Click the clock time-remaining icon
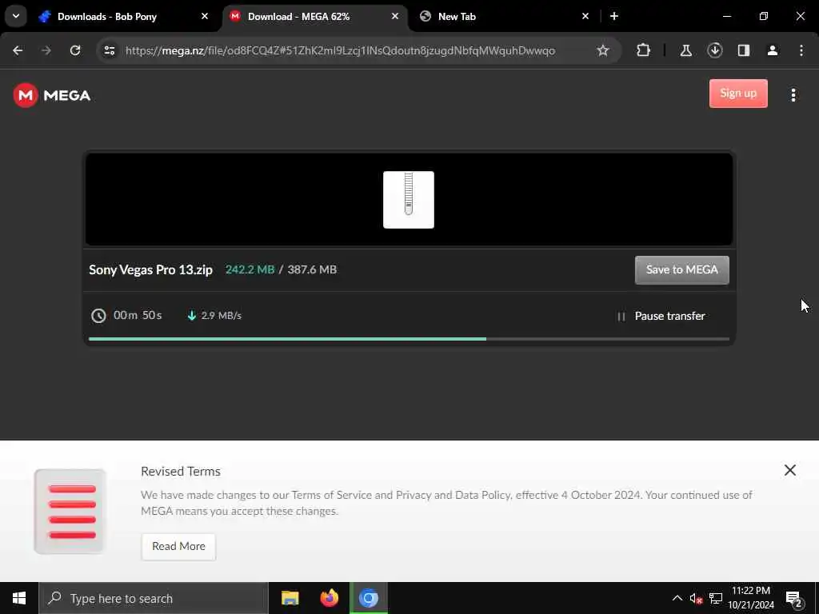Screen dimensions: 819x614 pos(98,315)
